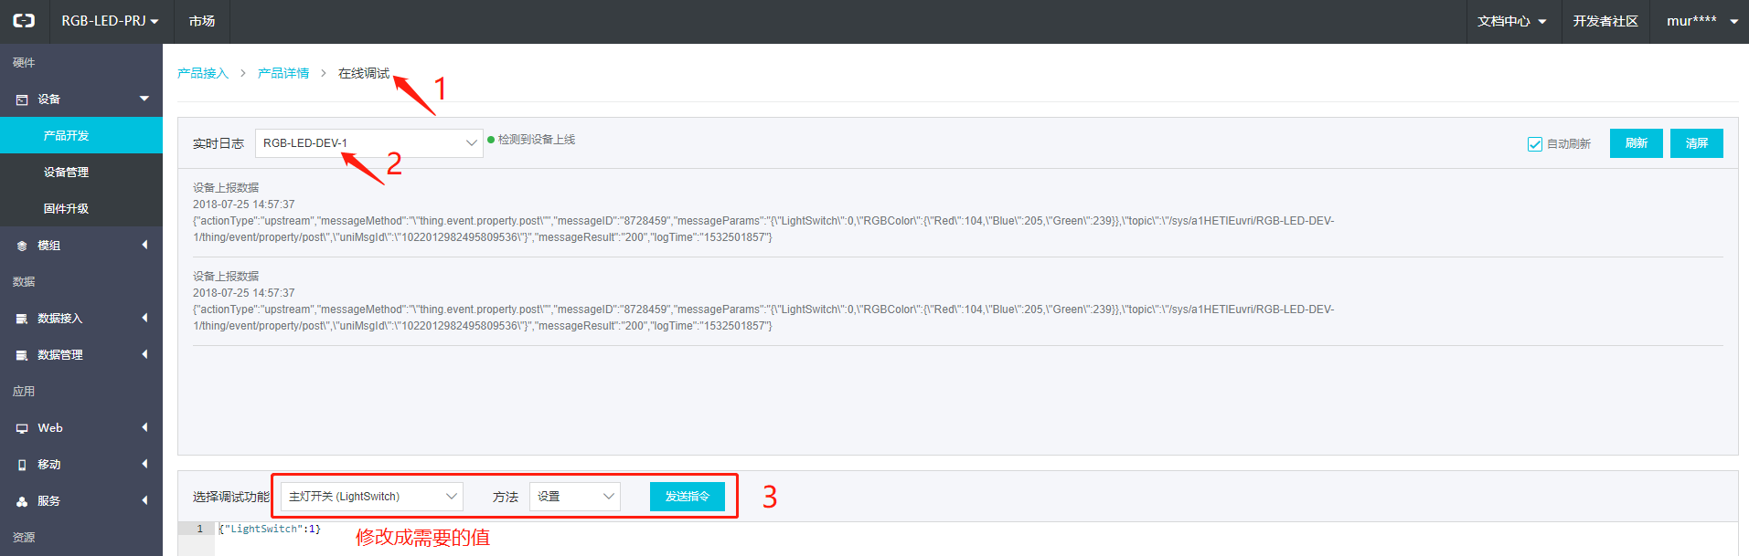This screenshot has width=1749, height=556.
Task: Click the 数据接入 sidebar icon
Action: (22, 319)
